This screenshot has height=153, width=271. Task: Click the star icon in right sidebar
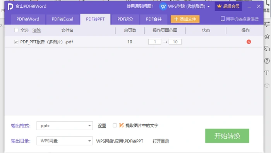[x=267, y=36]
